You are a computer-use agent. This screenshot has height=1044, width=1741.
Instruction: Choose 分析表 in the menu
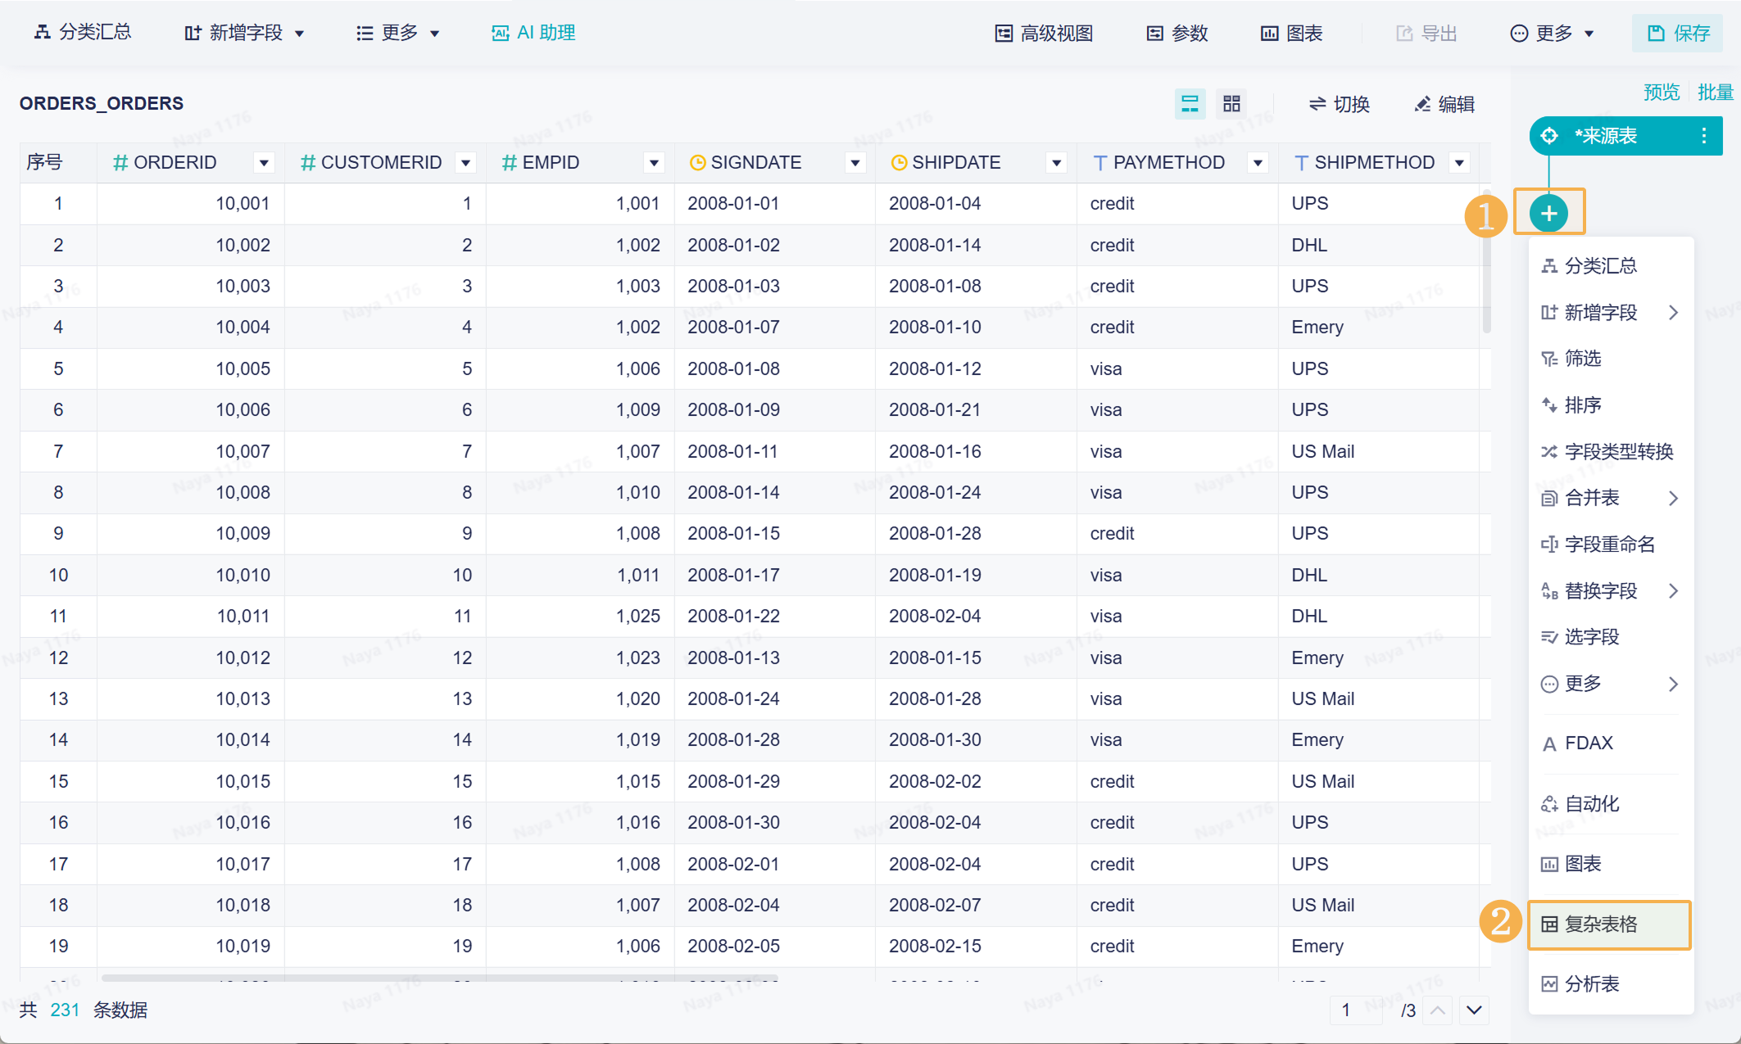tap(1611, 984)
